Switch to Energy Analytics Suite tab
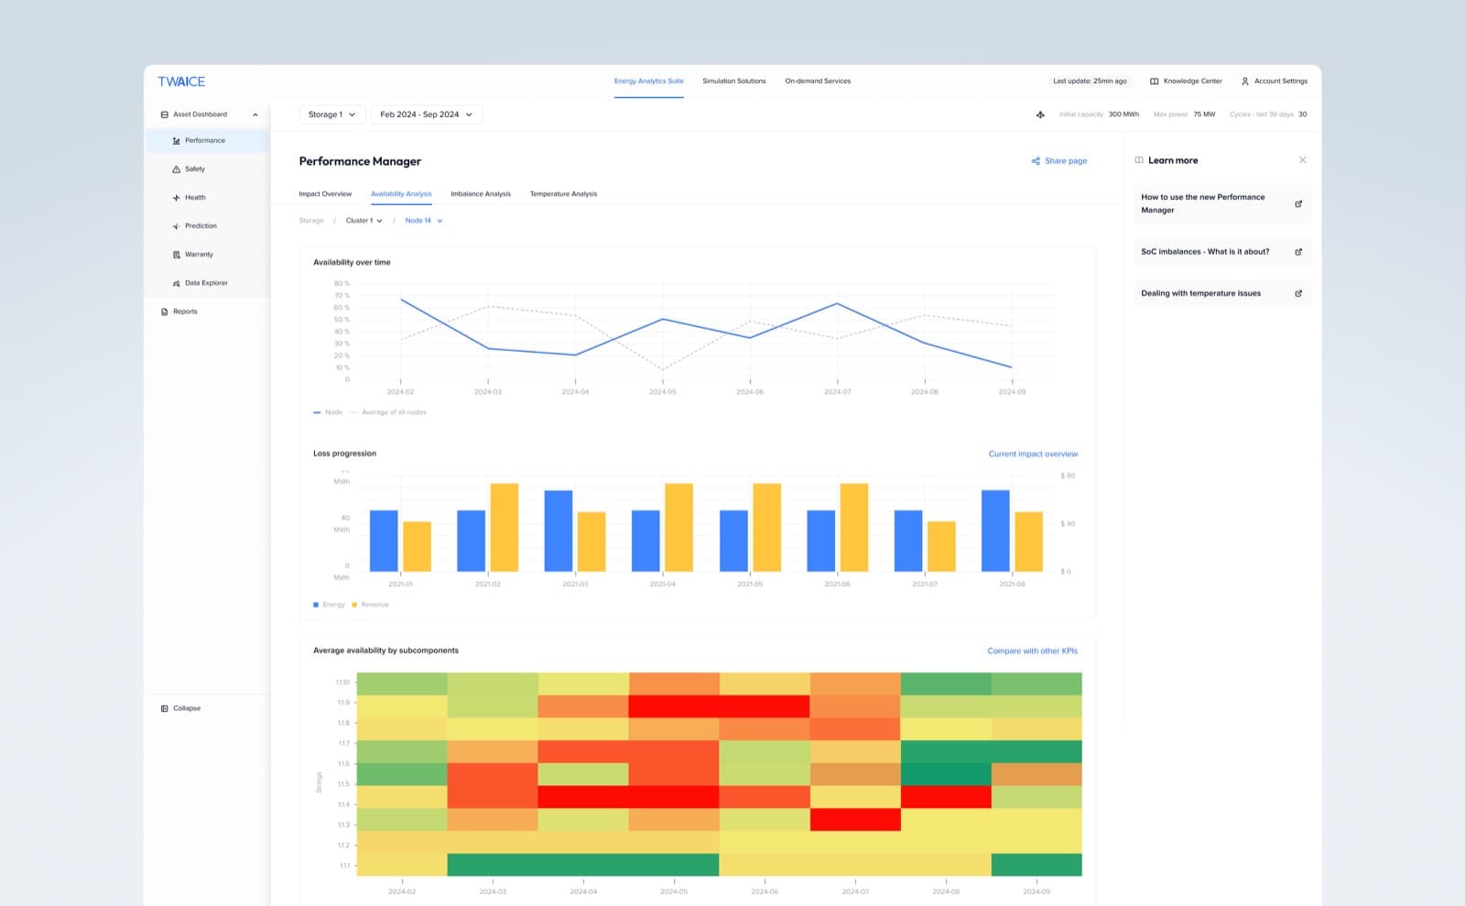 [648, 82]
